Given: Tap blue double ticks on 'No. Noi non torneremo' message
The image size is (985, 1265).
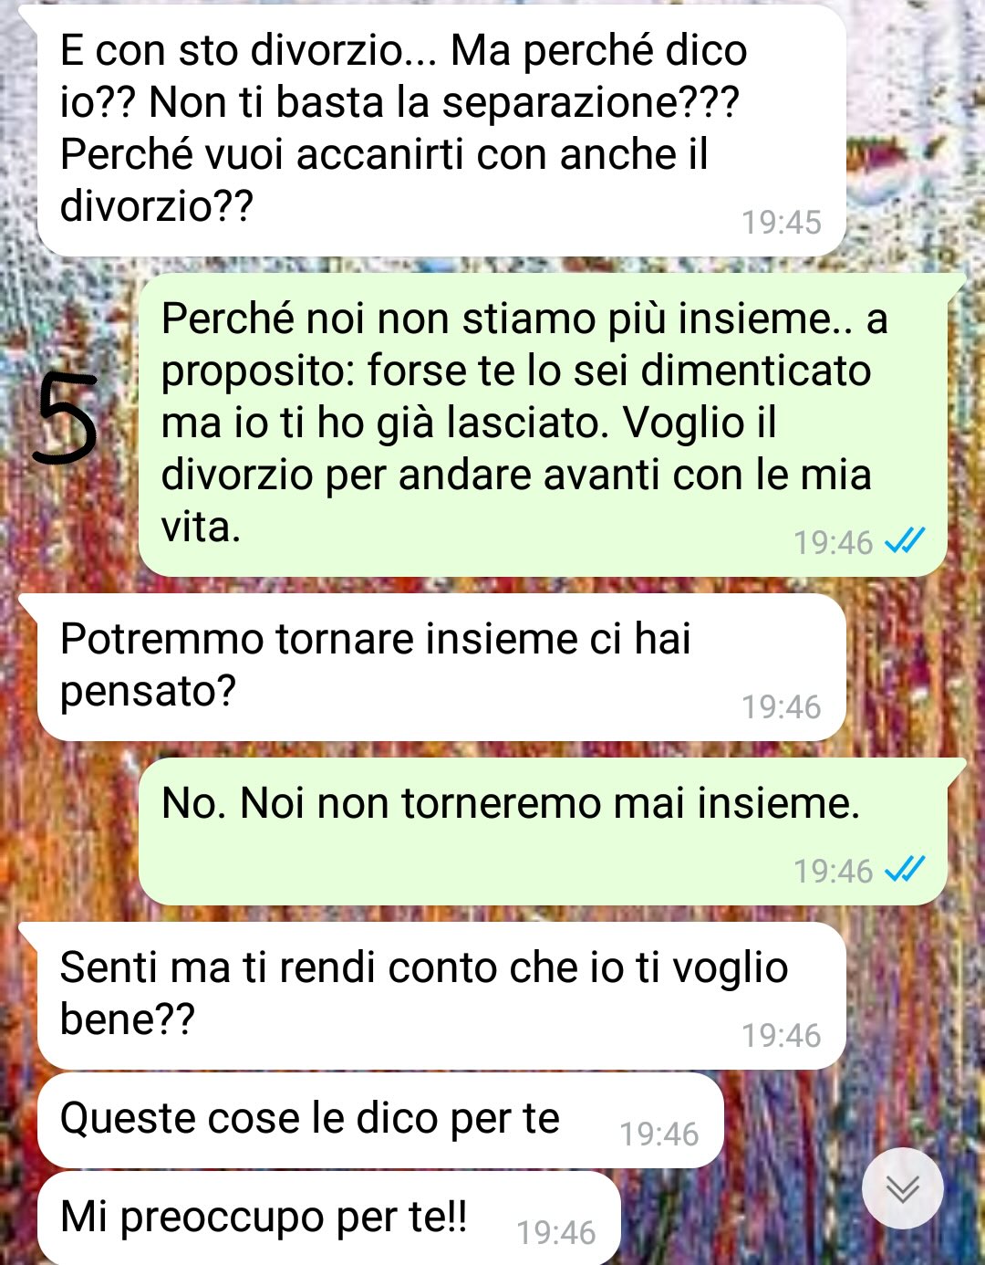Looking at the screenshot, I should 905,870.
